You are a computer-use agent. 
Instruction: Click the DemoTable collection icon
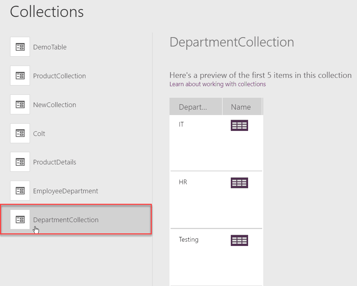tap(20, 47)
